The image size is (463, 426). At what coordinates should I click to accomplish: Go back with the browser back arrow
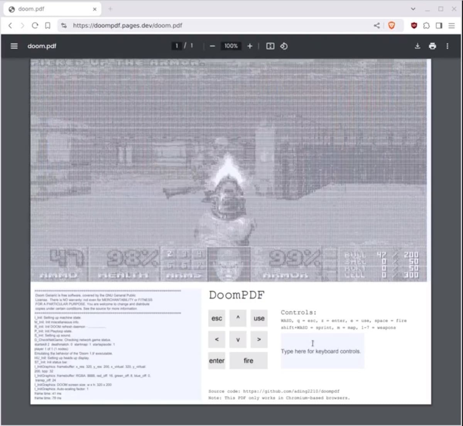(x=10, y=25)
